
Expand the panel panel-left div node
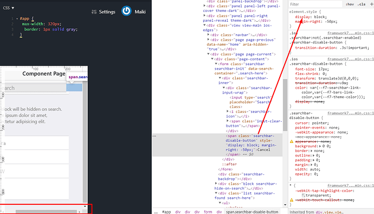pos(204,6)
